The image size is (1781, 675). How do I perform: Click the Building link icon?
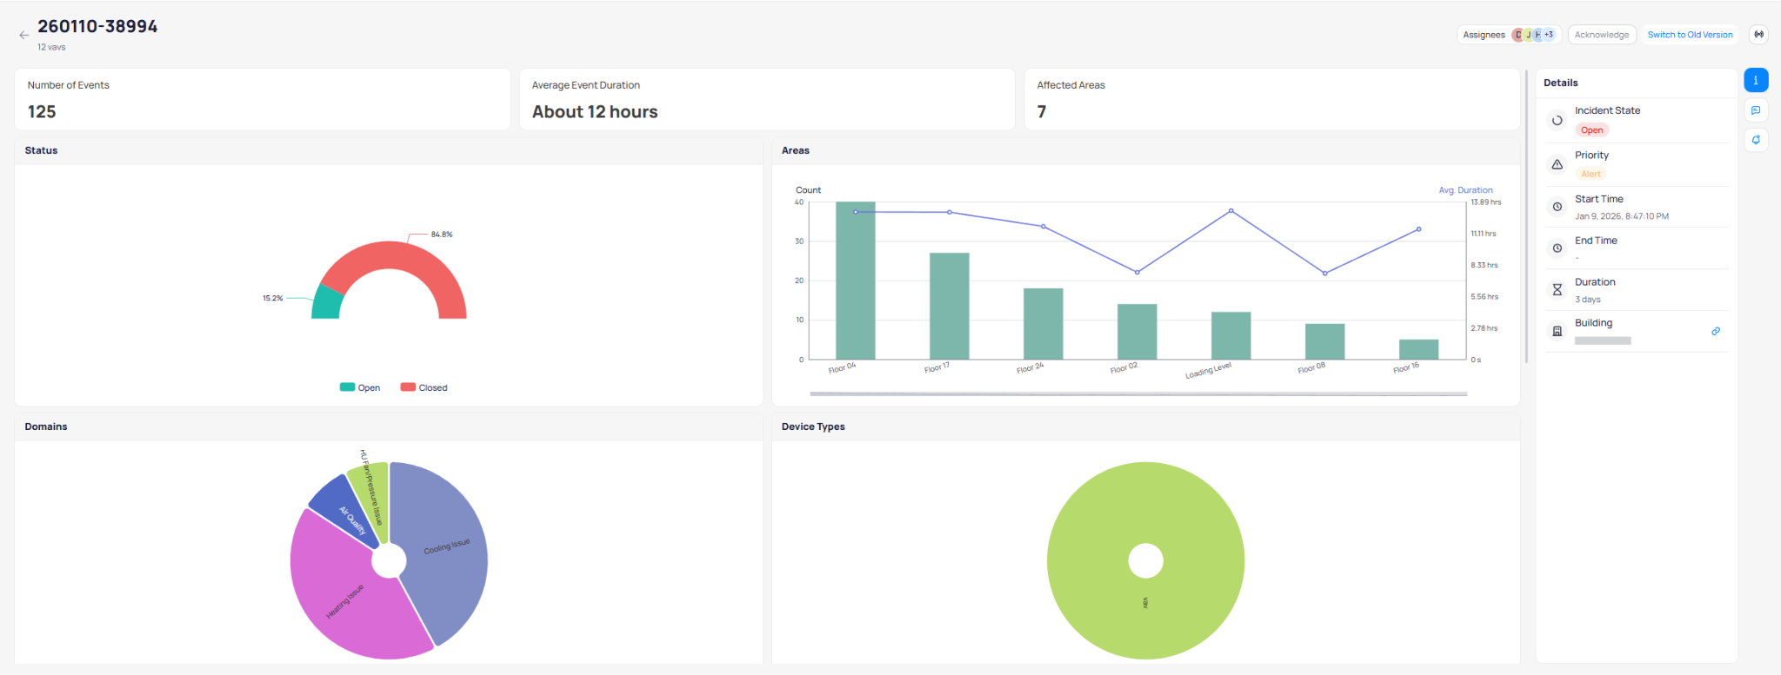(x=1715, y=331)
